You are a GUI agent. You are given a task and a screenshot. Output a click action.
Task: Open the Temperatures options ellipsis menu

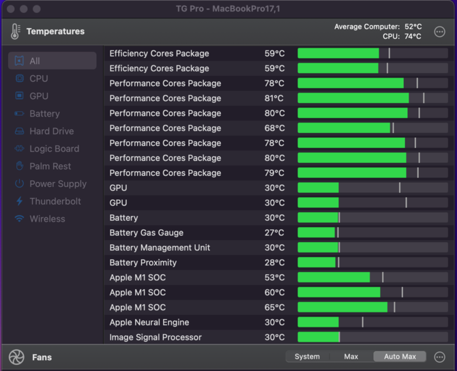pyautogui.click(x=439, y=31)
